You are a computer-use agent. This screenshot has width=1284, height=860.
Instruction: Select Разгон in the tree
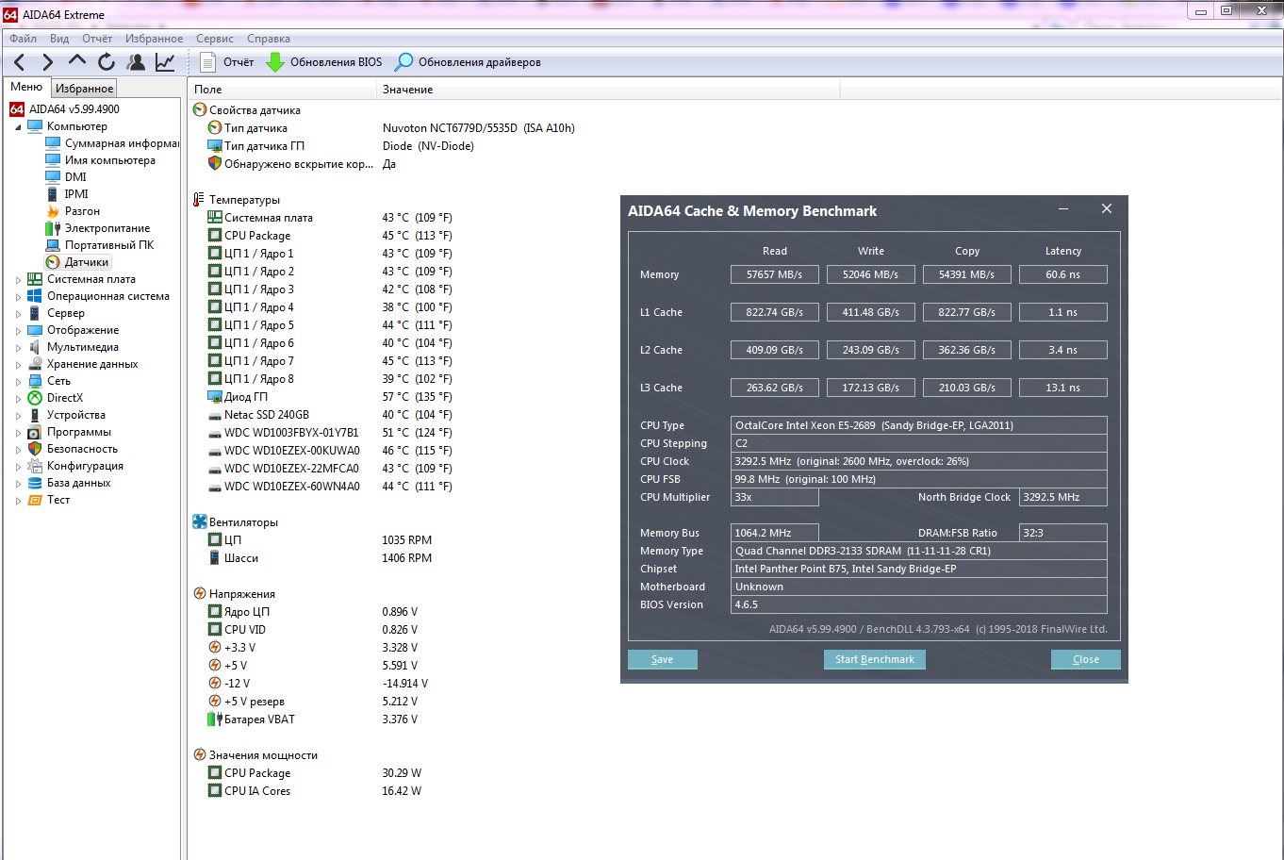[82, 211]
